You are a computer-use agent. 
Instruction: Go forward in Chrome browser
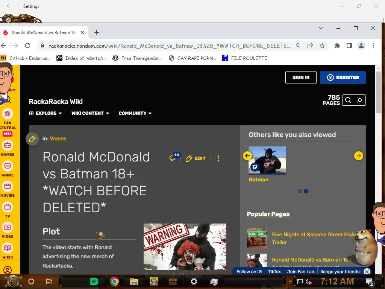pyautogui.click(x=15, y=46)
